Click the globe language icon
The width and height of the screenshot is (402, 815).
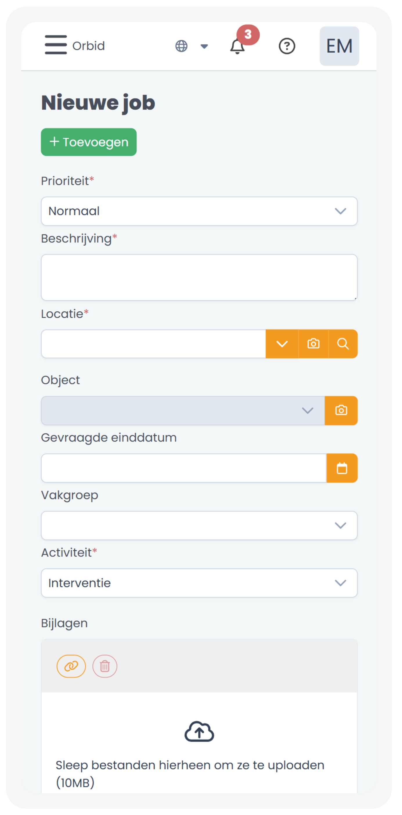[181, 46]
